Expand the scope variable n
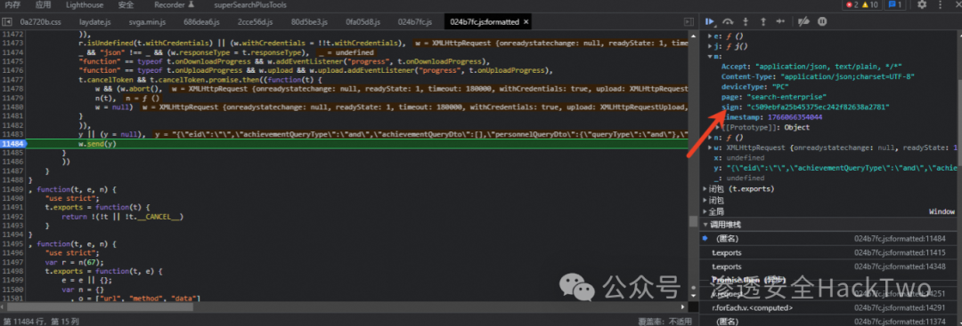Viewport: 962px width, 326px height. click(x=711, y=138)
